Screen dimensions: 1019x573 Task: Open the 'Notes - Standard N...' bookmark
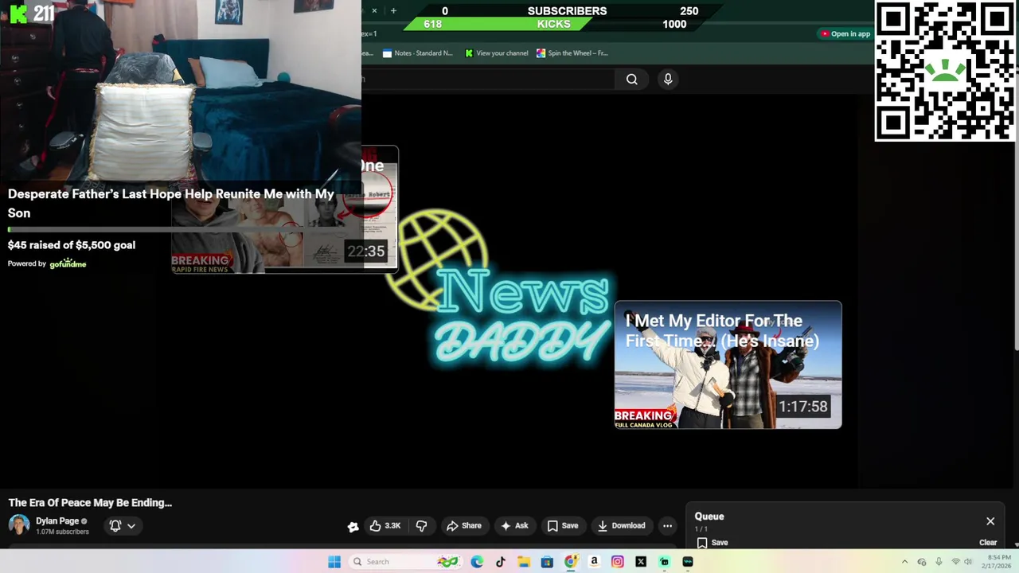coord(418,53)
